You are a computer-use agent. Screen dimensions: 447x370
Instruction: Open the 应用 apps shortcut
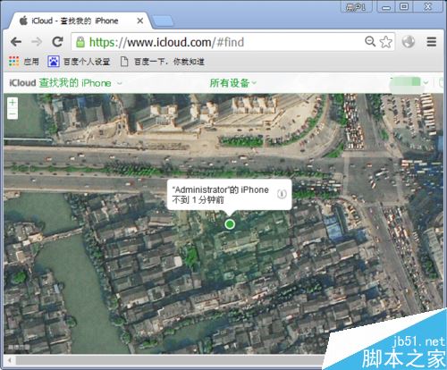pos(24,62)
